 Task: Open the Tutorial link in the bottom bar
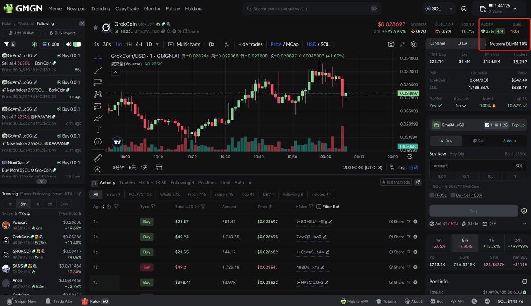pyautogui.click(x=386, y=301)
